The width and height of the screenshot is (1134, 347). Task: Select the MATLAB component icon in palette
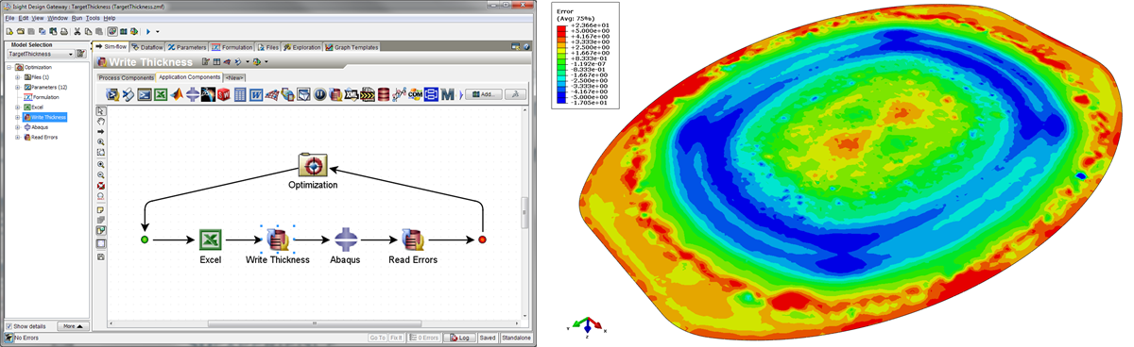(177, 94)
